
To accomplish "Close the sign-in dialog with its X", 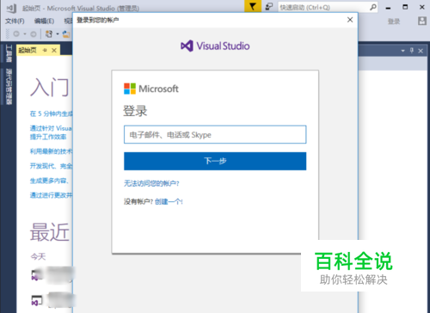I will coord(350,20).
